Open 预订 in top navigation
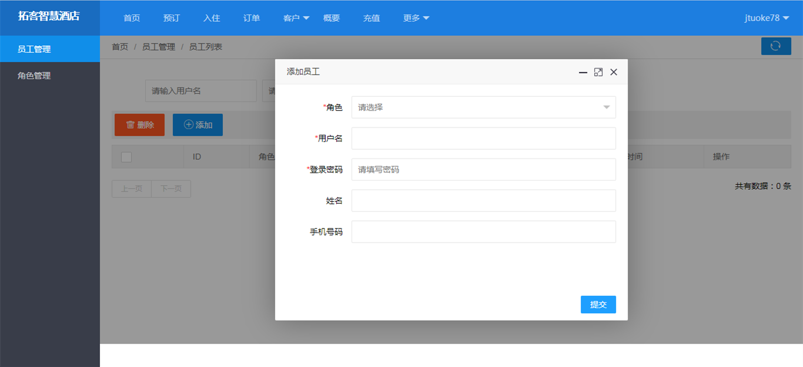Screen dimensions: 803x367 click(172, 18)
